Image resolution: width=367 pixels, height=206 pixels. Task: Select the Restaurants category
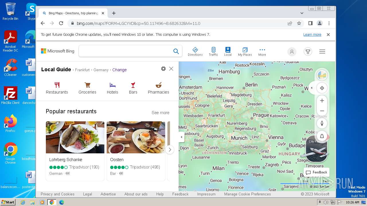57,88
